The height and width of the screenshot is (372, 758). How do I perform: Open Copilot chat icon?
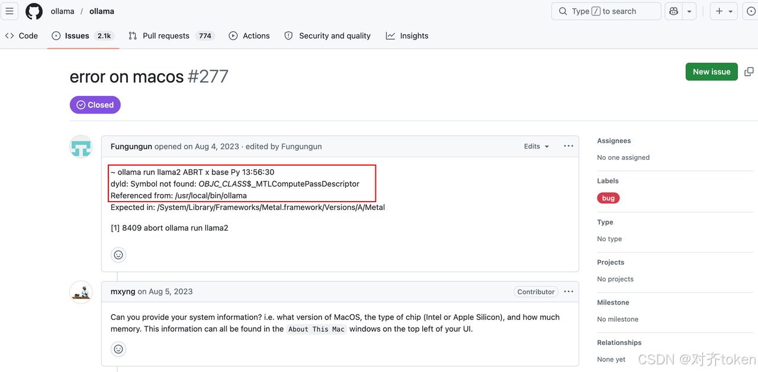tap(674, 11)
